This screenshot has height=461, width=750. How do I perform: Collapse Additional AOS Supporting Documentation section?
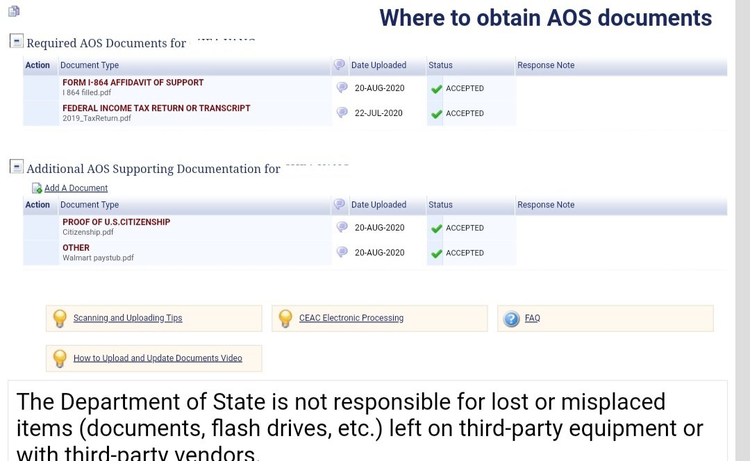pos(16,167)
